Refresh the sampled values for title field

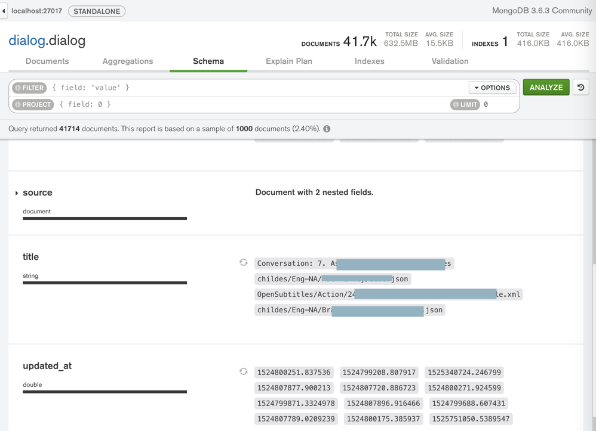coord(244,262)
